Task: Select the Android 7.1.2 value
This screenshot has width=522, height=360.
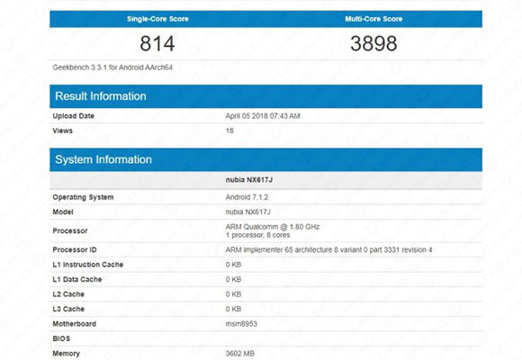Action: click(x=247, y=197)
